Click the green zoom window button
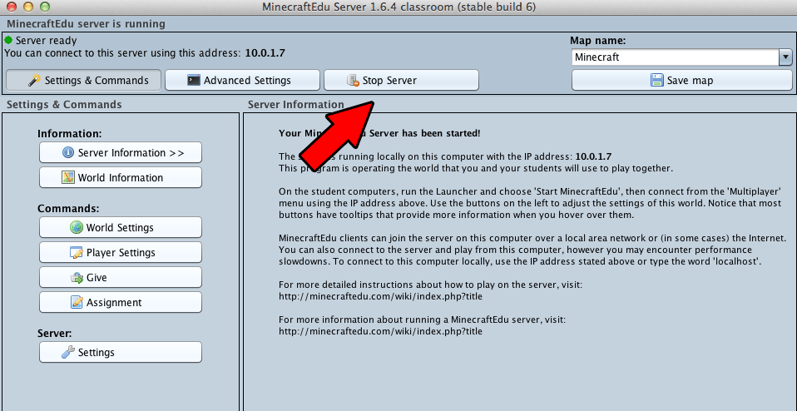 tap(45, 7)
